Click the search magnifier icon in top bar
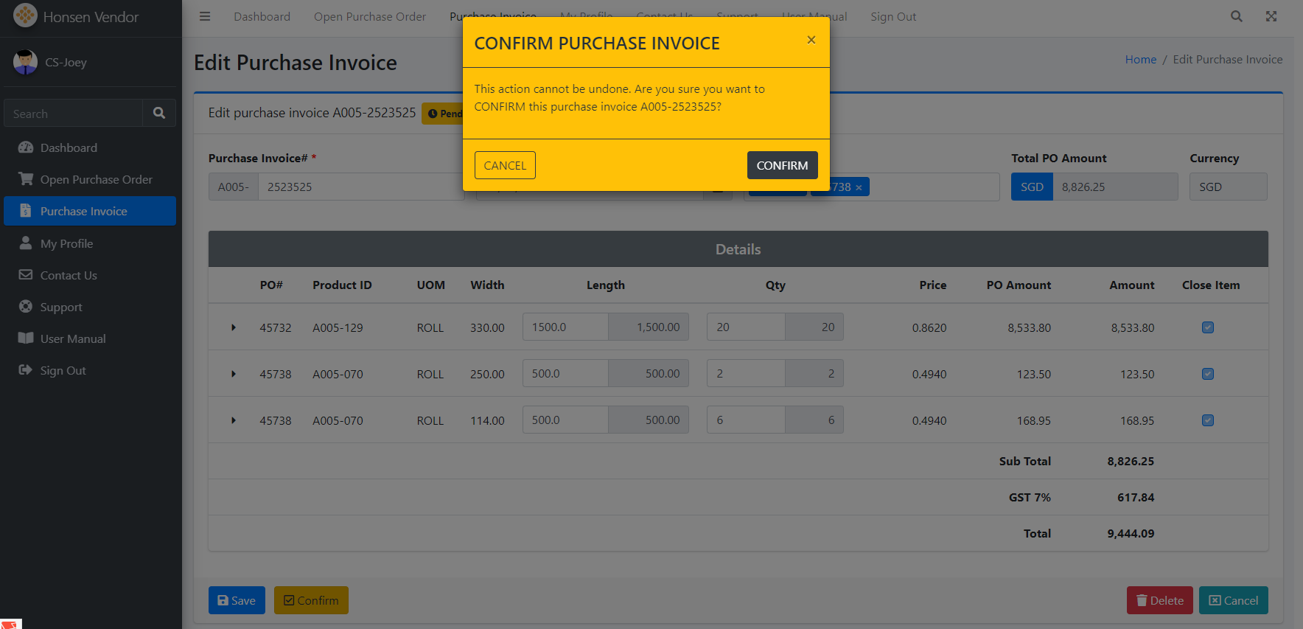Image resolution: width=1303 pixels, height=629 pixels. (x=1237, y=16)
